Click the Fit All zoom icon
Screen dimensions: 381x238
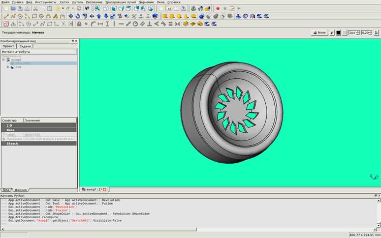point(97,9)
